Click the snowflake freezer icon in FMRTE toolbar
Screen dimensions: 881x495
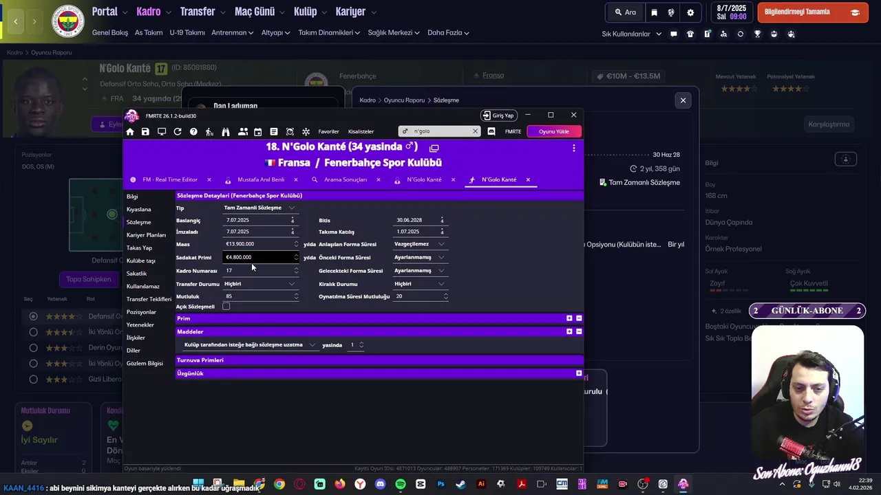coord(306,131)
